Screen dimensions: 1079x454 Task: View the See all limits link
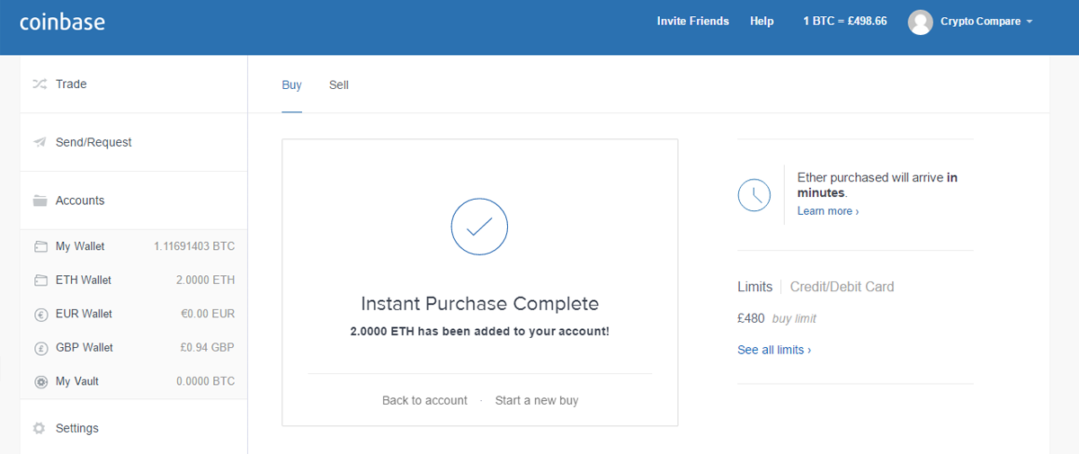[773, 350]
